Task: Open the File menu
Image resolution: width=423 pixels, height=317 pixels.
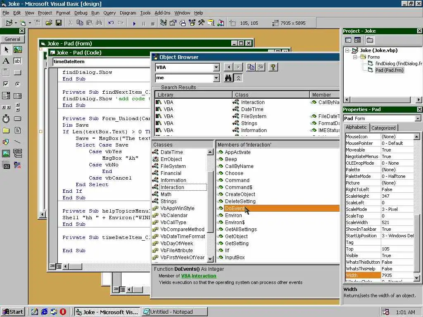Action: click(6, 13)
